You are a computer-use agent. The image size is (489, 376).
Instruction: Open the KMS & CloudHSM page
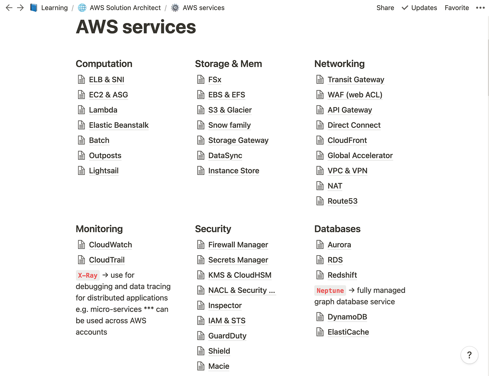pyautogui.click(x=240, y=275)
